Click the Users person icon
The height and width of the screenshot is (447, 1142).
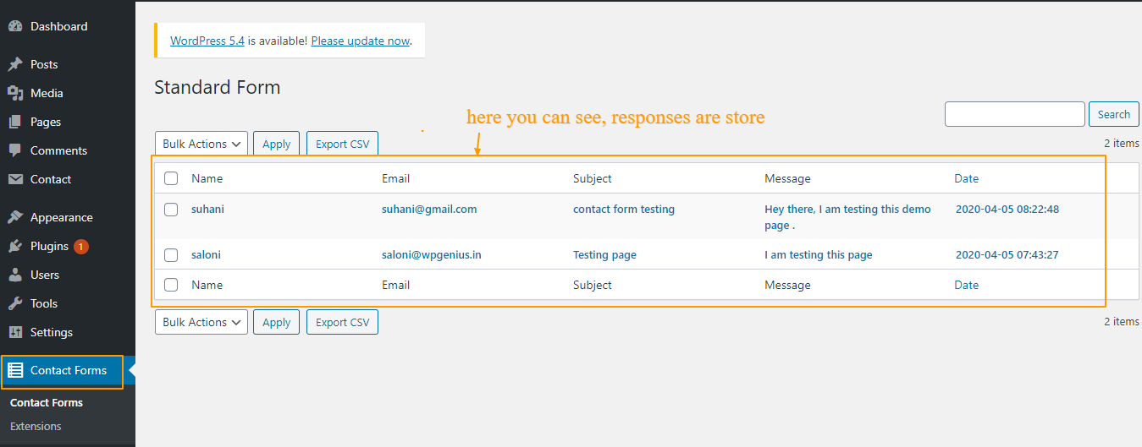[x=14, y=275]
